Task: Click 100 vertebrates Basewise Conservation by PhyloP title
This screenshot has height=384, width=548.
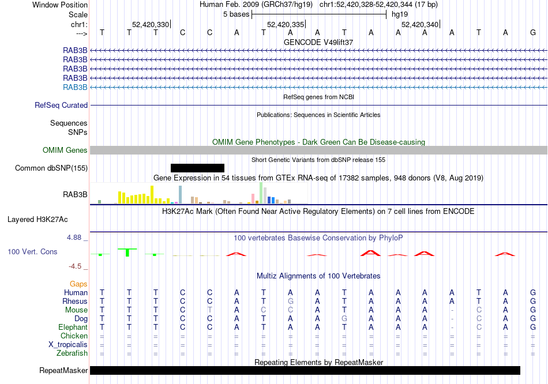Action: point(318,238)
